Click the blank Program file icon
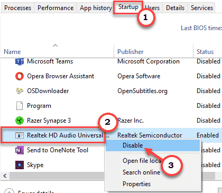Screen dimensions: 222x193 [x=20, y=106]
